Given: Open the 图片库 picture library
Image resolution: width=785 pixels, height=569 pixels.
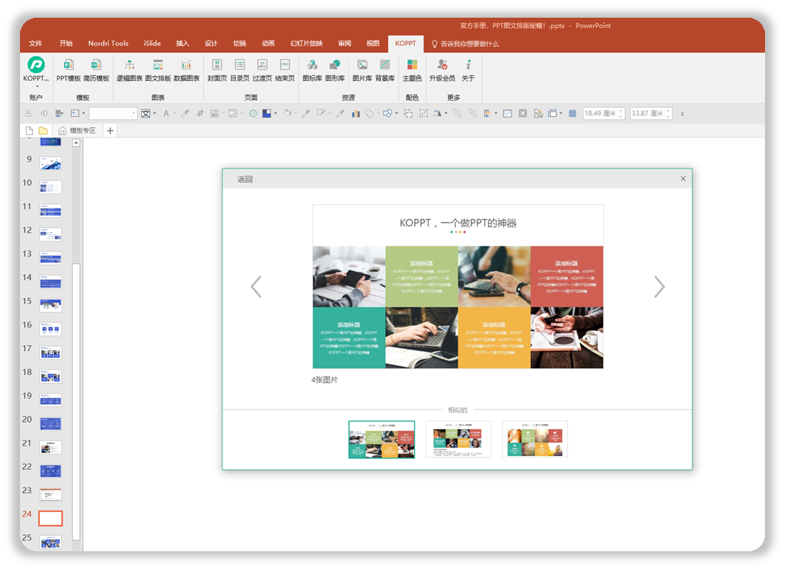Looking at the screenshot, I should [x=362, y=70].
